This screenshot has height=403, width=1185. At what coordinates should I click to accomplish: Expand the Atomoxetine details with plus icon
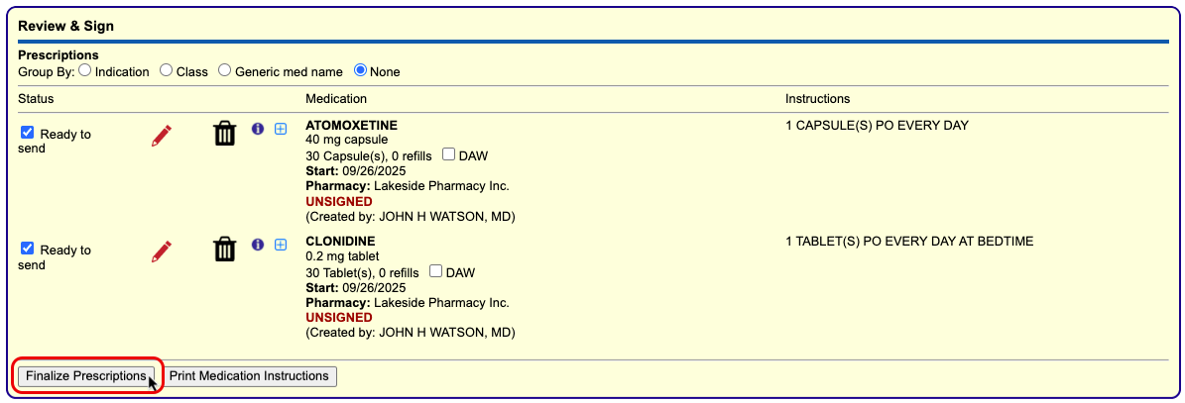tap(281, 129)
